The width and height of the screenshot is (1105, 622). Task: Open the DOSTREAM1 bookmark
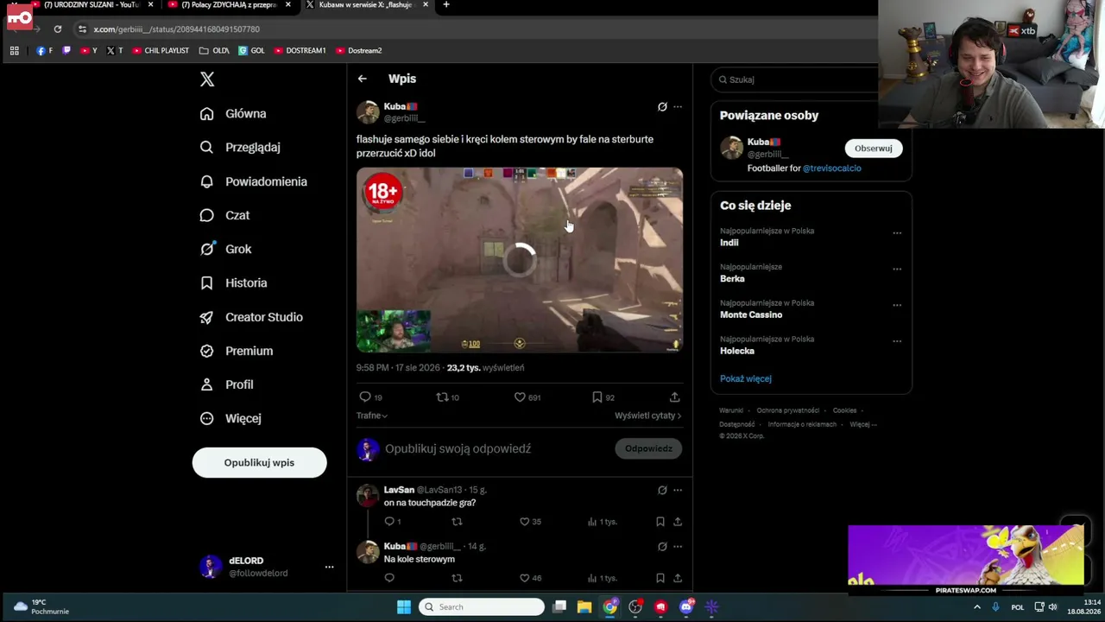300,51
